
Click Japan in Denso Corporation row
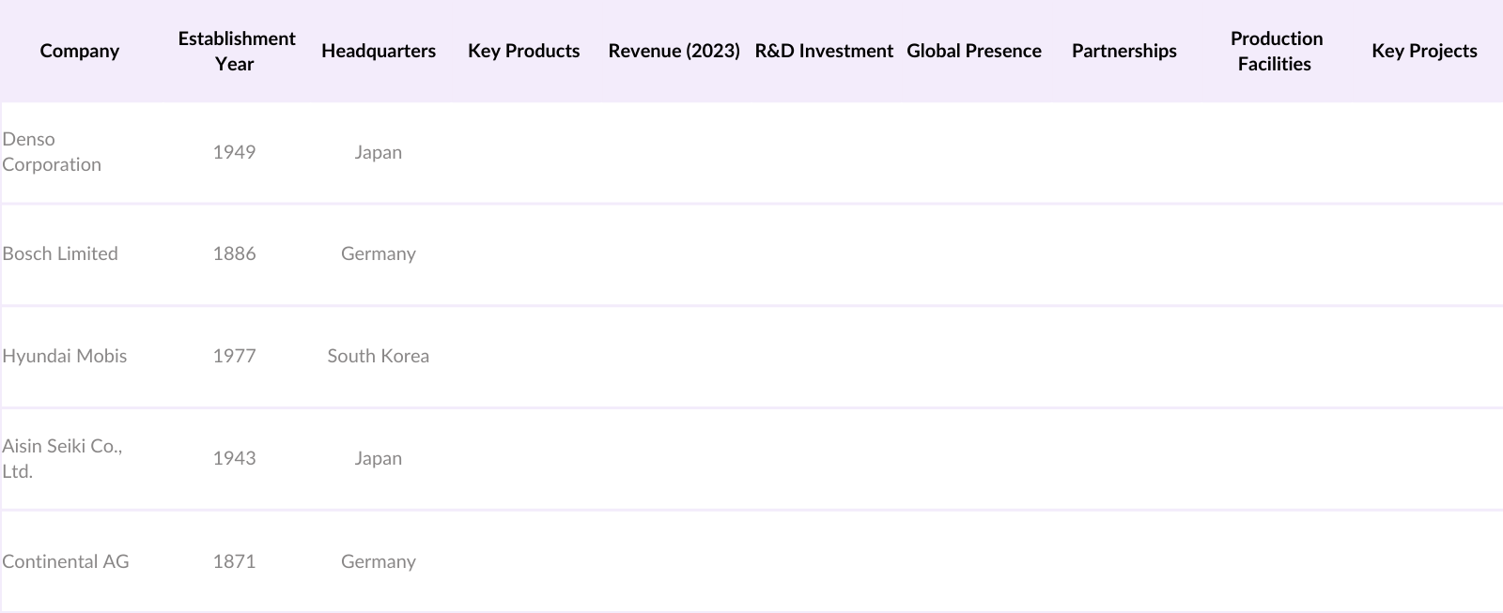point(379,152)
